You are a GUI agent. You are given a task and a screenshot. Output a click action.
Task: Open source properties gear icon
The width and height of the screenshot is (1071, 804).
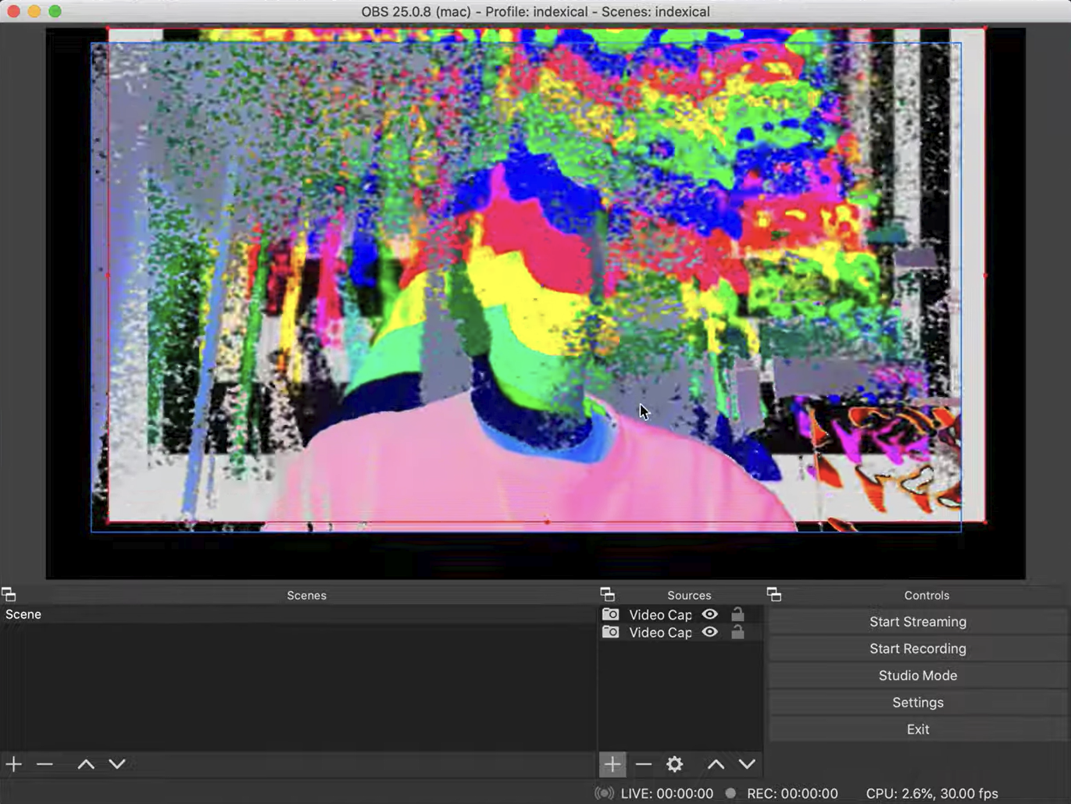(674, 764)
